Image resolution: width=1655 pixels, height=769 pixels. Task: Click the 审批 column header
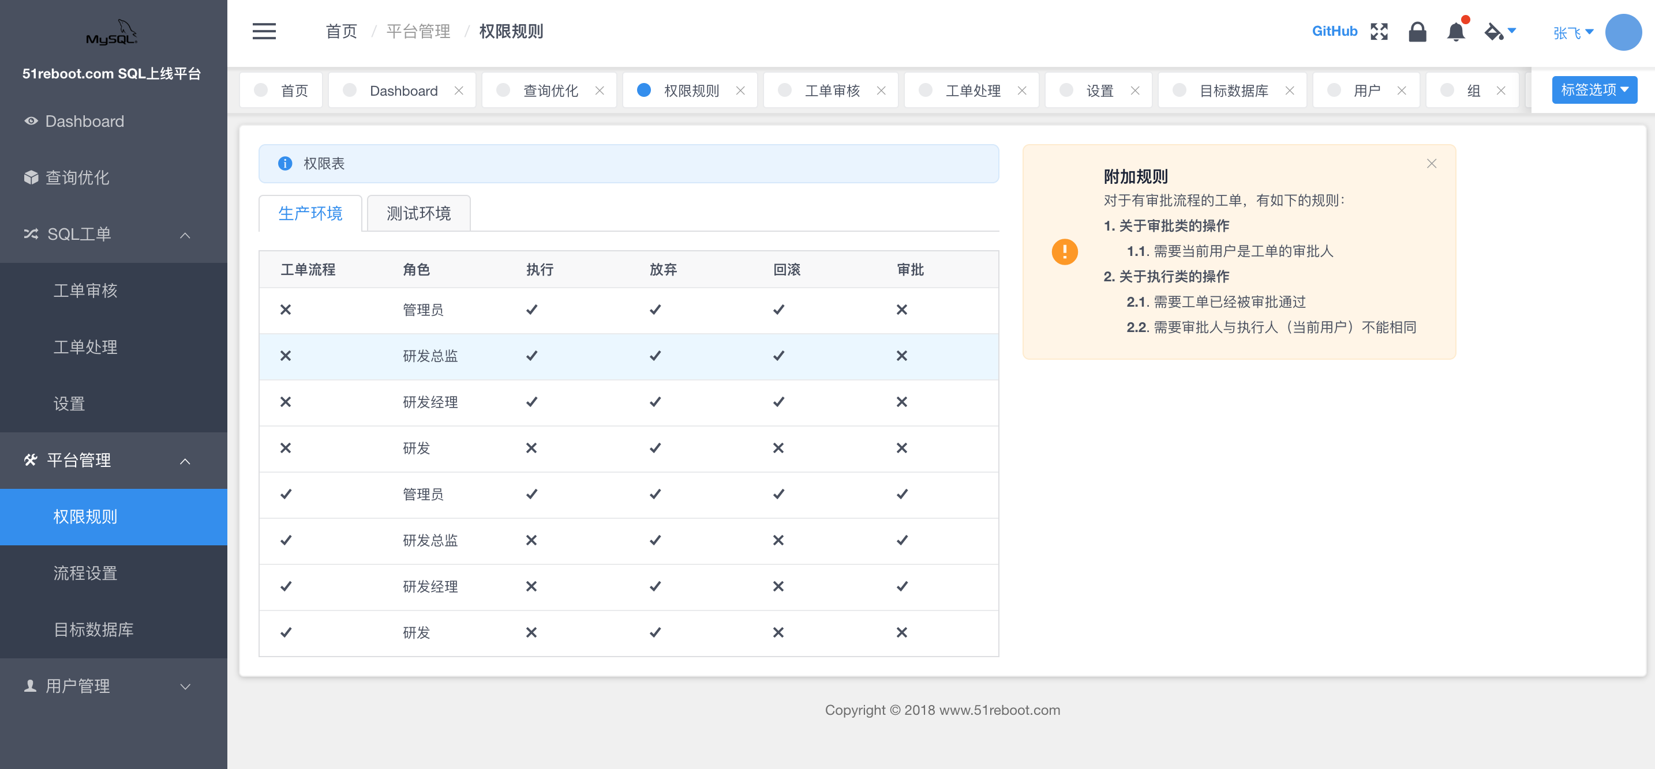click(911, 270)
